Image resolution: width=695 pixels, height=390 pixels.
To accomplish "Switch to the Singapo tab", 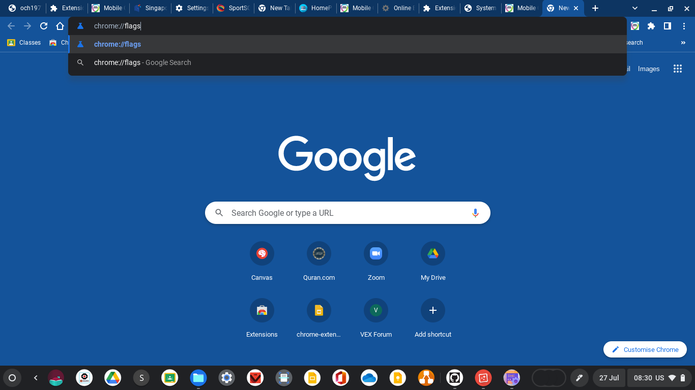I will tap(150, 8).
